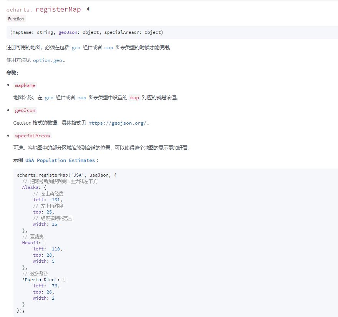Screen dimensions: 338x317
Task: Open the https://geojson.org/ link
Action: click(117, 123)
